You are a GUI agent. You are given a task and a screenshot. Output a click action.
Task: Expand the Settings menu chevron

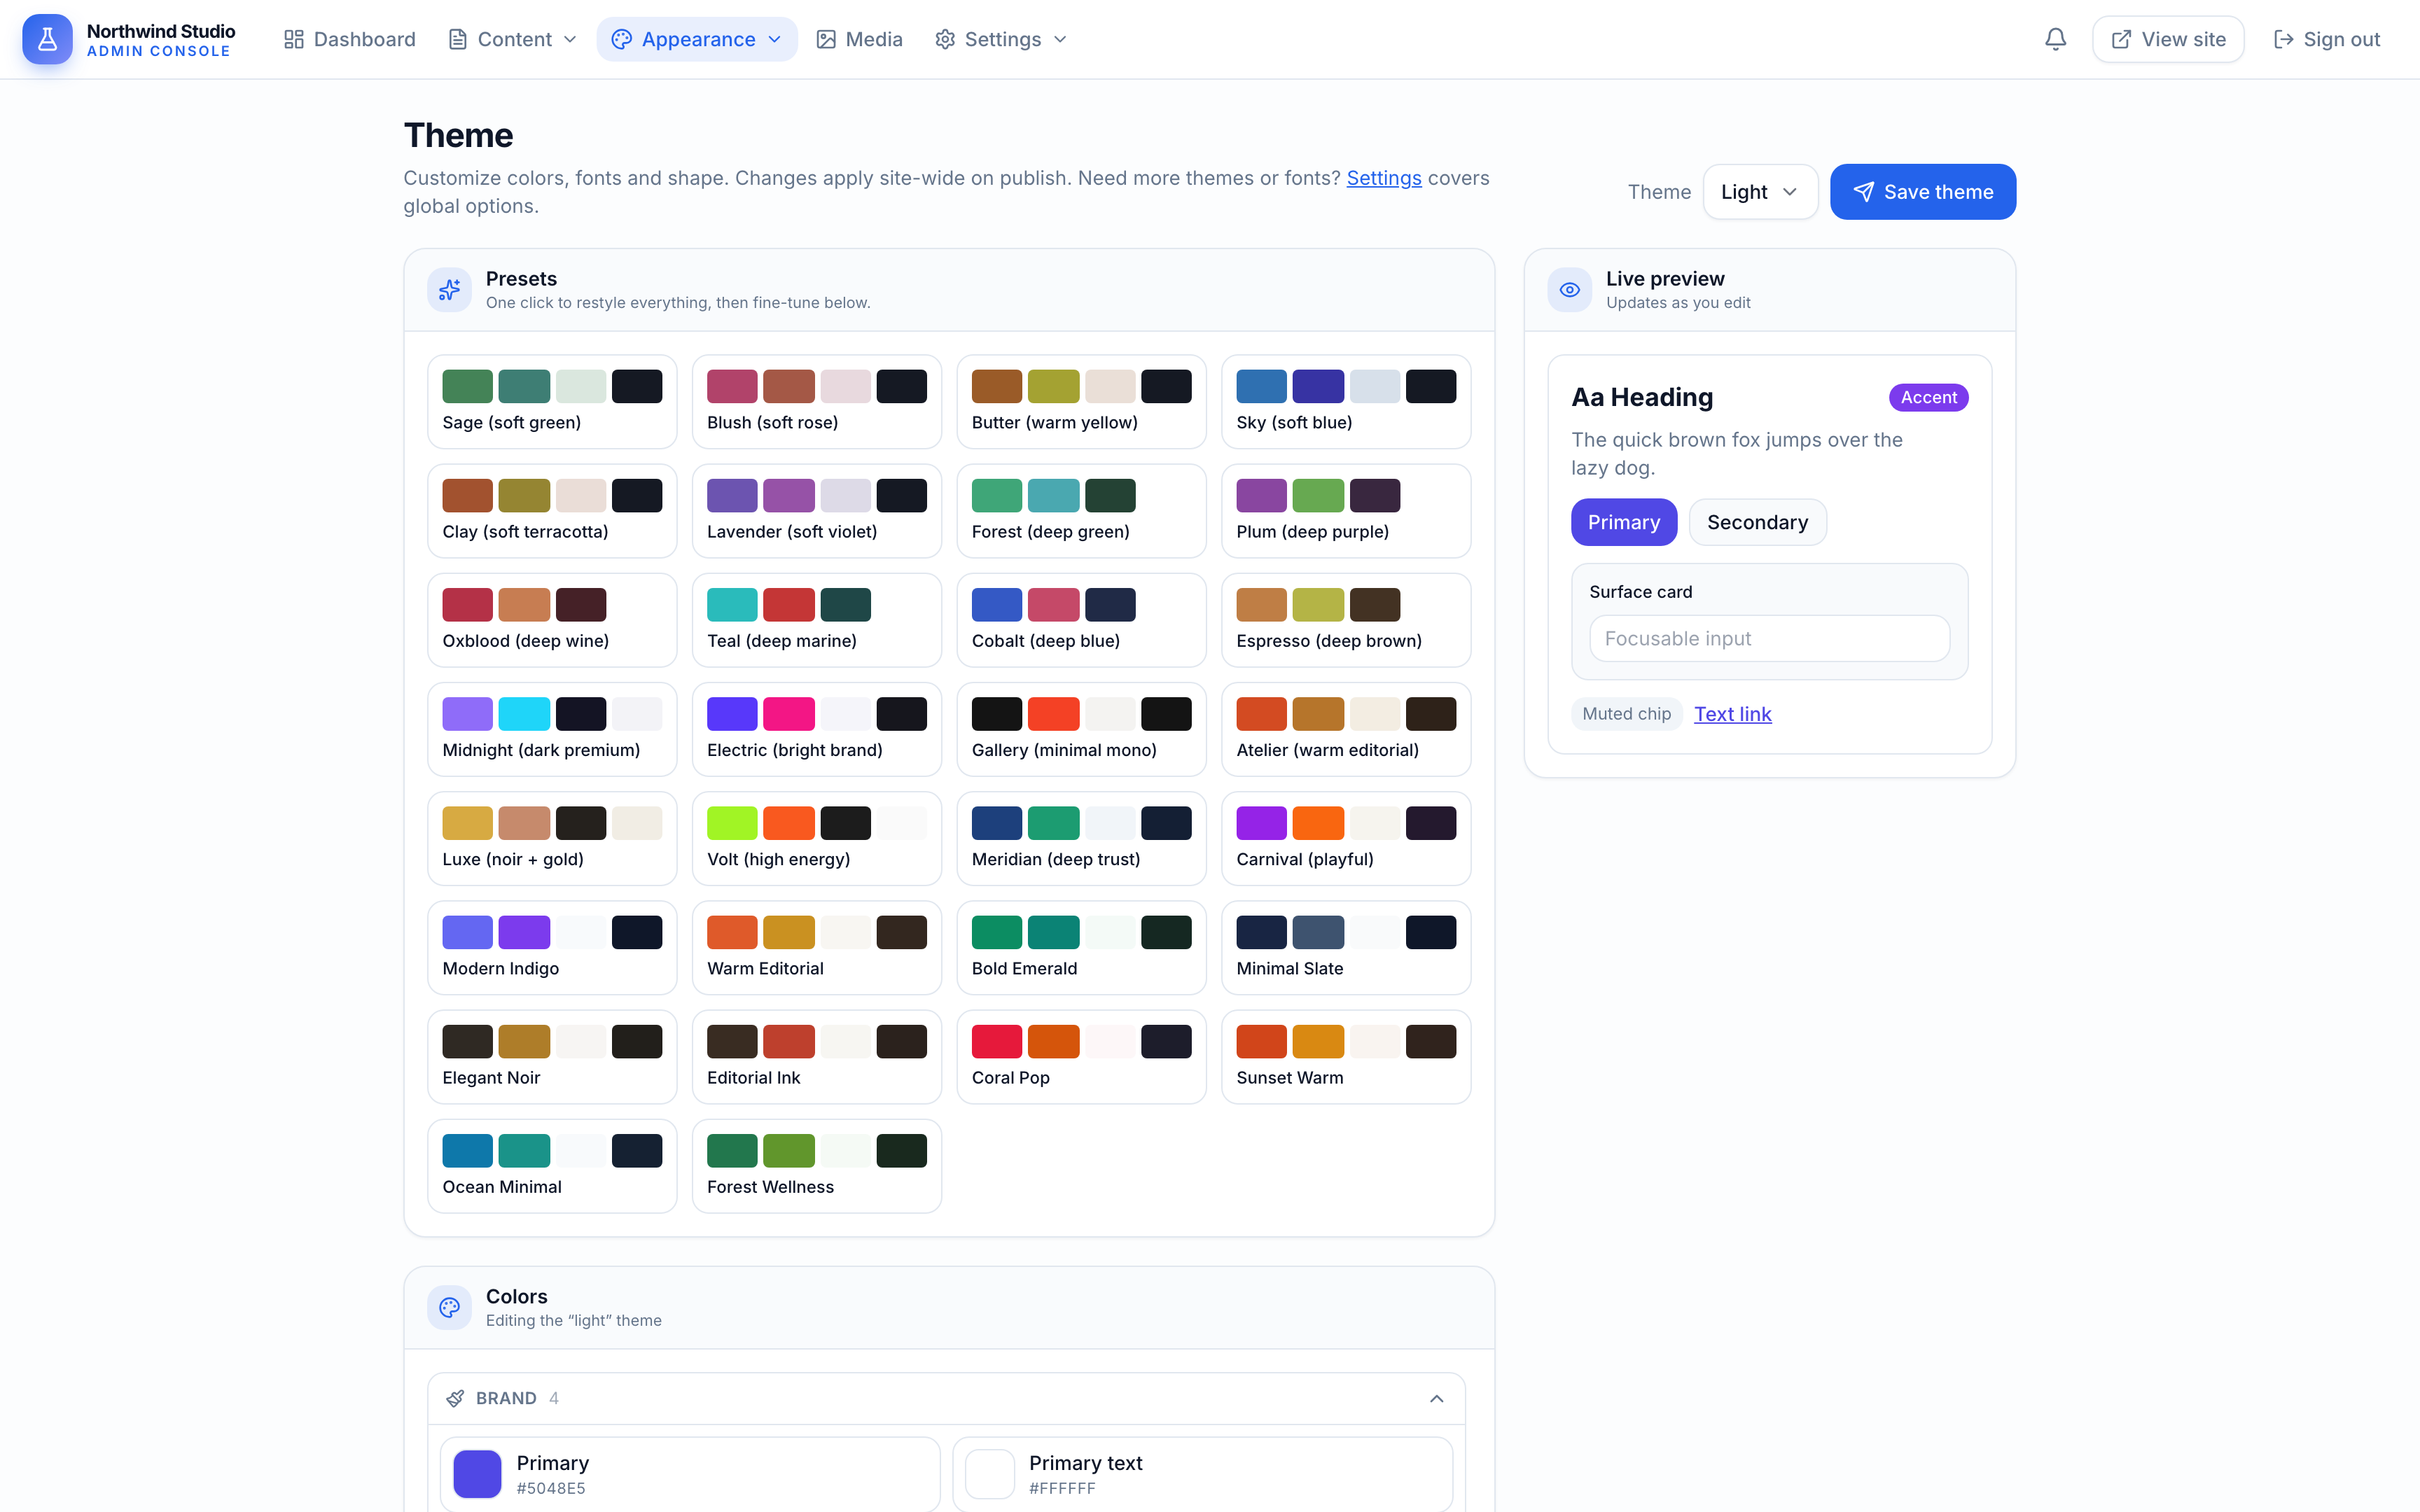coord(1060,39)
